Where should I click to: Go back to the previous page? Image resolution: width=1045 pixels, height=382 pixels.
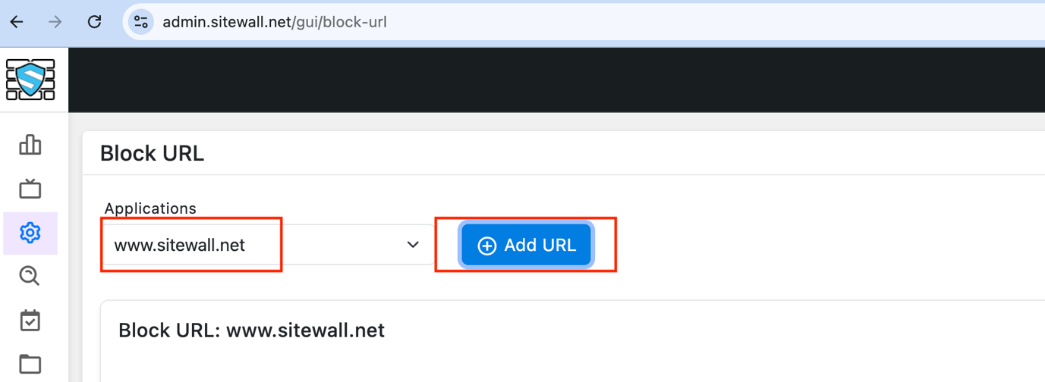click(x=17, y=22)
